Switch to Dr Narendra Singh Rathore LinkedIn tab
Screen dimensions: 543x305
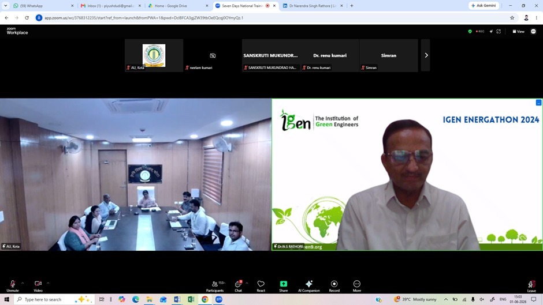pyautogui.click(x=313, y=6)
